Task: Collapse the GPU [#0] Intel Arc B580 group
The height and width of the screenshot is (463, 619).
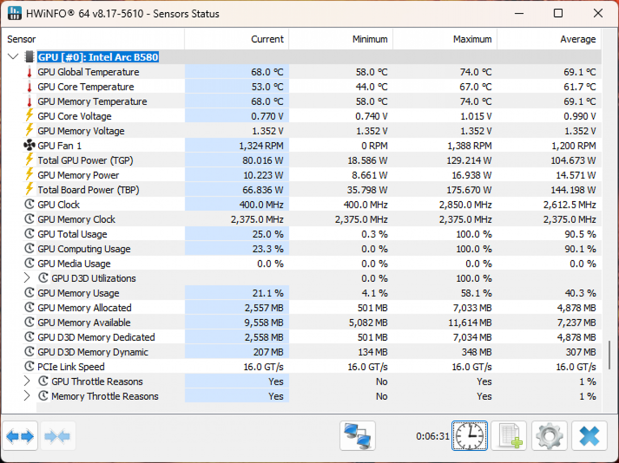Action: (13, 57)
